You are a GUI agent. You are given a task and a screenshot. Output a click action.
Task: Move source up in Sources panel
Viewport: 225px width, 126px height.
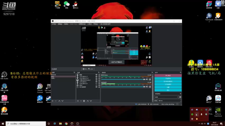[88, 101]
